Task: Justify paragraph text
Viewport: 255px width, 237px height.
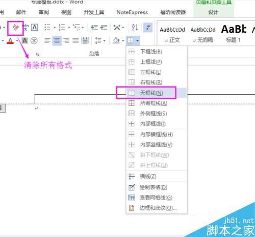Action: (75, 40)
